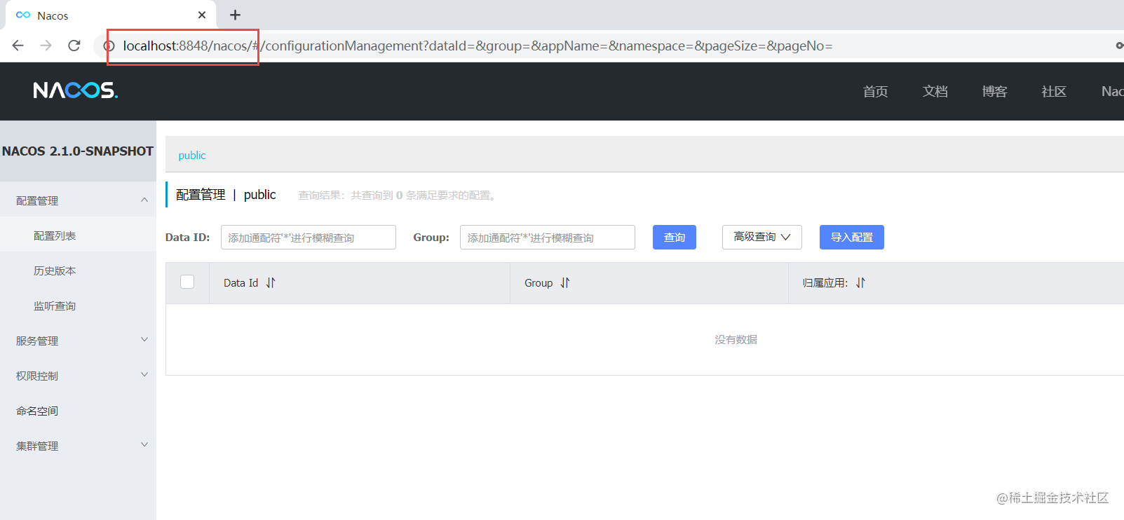1124x520 pixels.
Task: Click the browser back arrow
Action: point(18,46)
